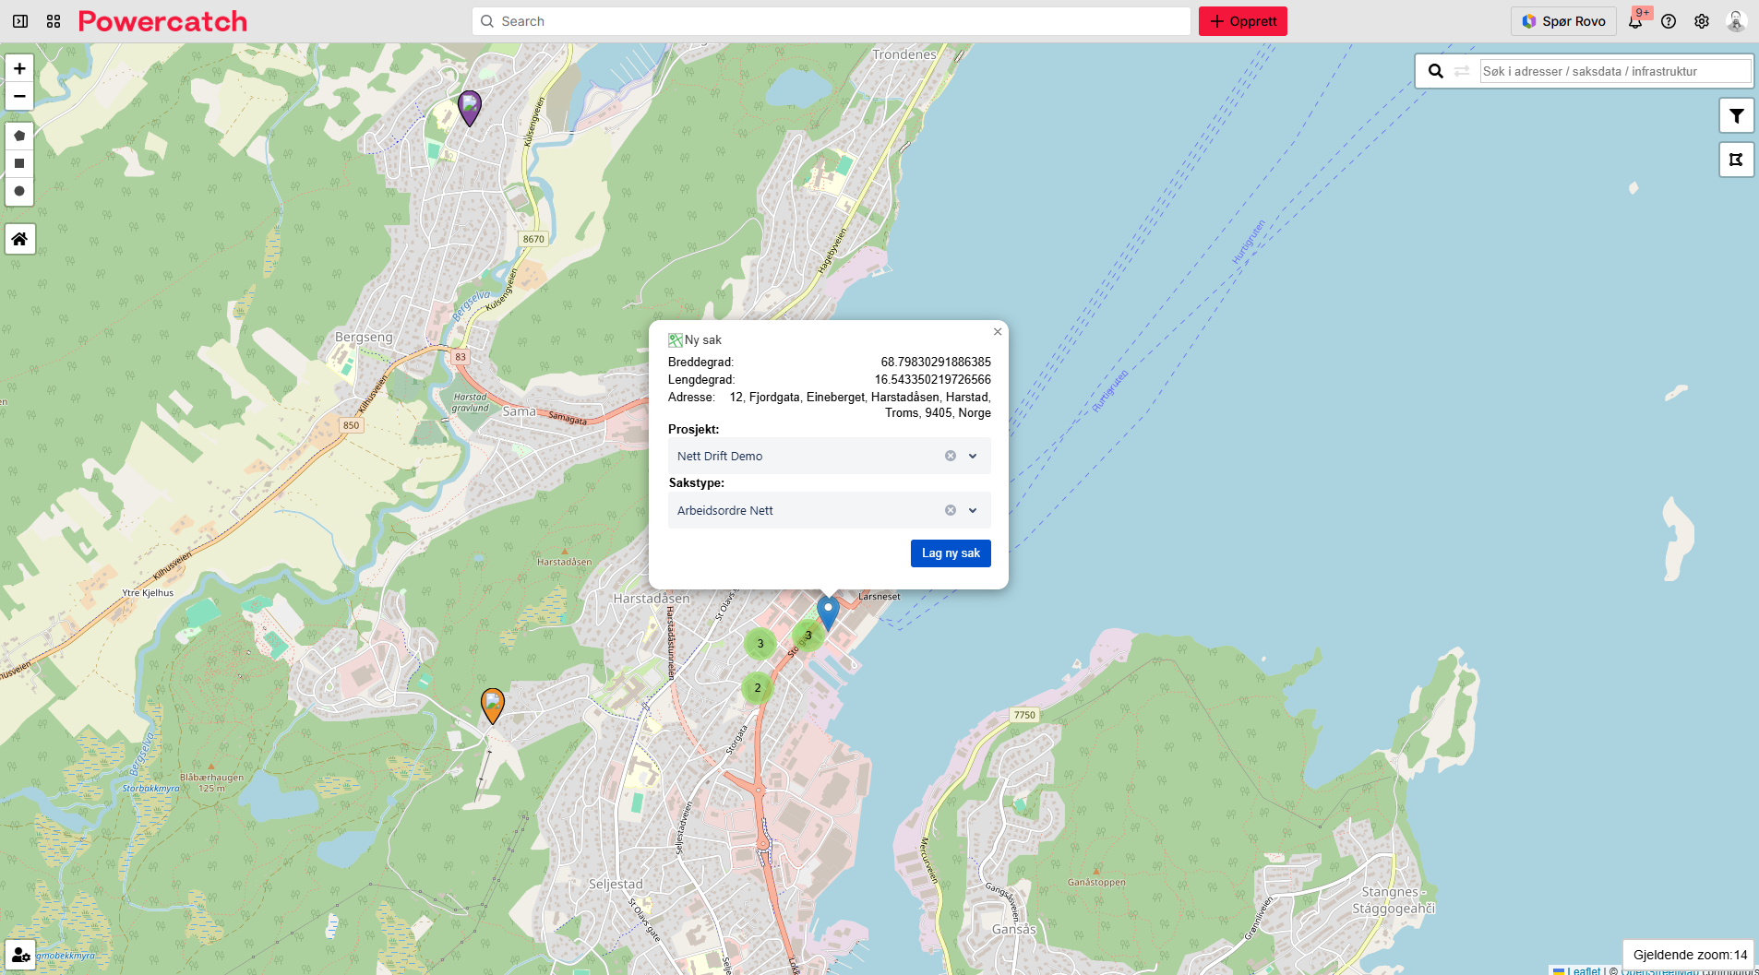Screen dimensions: 1759x975
Task: Clear the Nett Drift Demo project selection
Action: click(950, 456)
